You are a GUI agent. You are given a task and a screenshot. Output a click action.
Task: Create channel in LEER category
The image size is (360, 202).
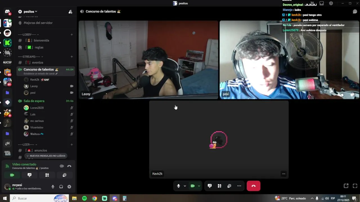[x=72, y=144]
